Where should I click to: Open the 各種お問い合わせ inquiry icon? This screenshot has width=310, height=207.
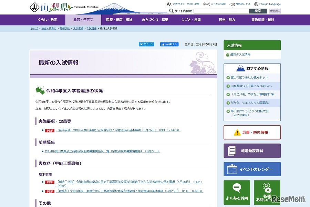tap(267, 188)
